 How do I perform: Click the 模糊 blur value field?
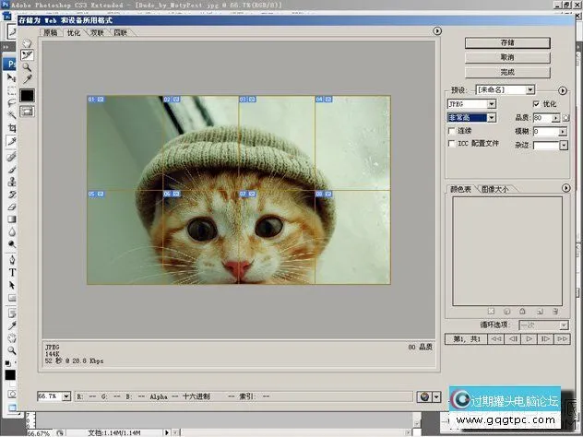coord(546,132)
